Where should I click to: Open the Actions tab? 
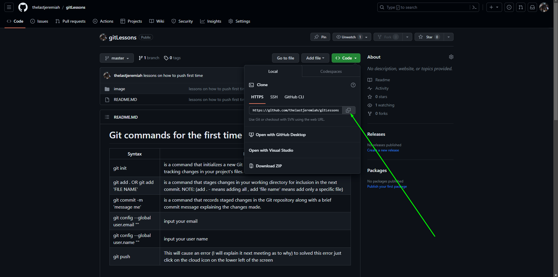(103, 21)
